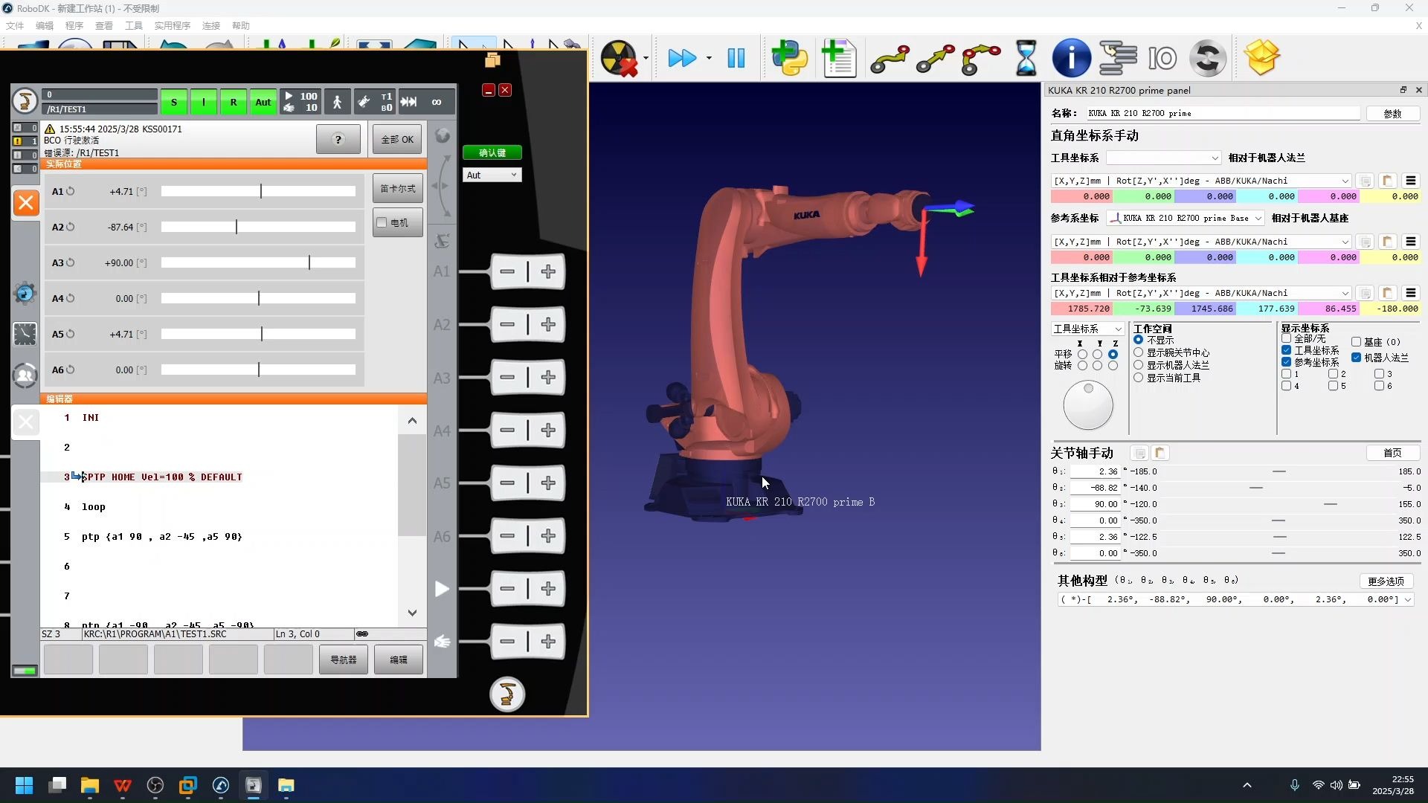Click the 全部 OK button
Image resolution: width=1428 pixels, height=803 pixels.
coord(397,139)
